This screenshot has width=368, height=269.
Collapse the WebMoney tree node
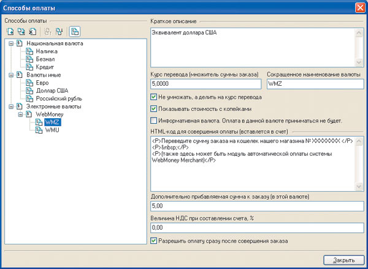[20, 115]
